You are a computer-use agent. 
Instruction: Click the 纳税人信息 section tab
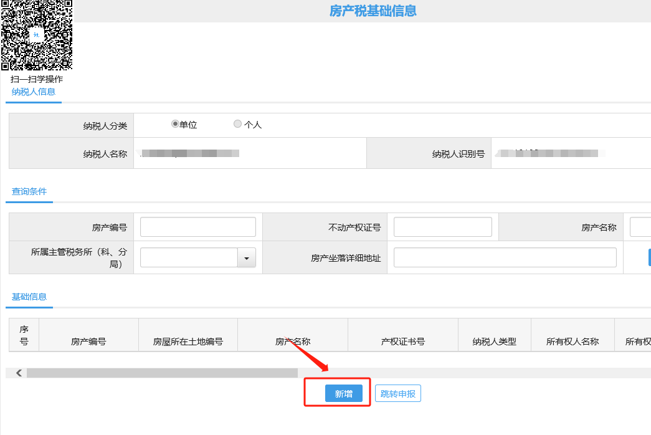click(33, 92)
